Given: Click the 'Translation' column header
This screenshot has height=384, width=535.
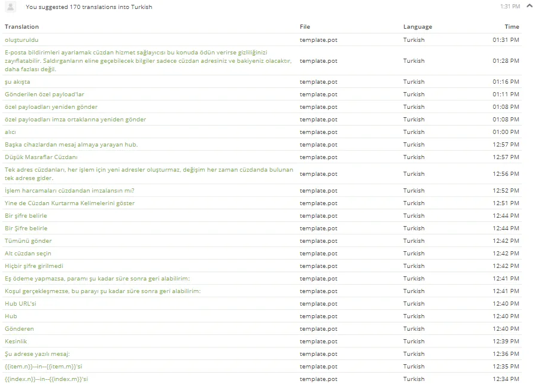Looking at the screenshot, I should click(22, 27).
